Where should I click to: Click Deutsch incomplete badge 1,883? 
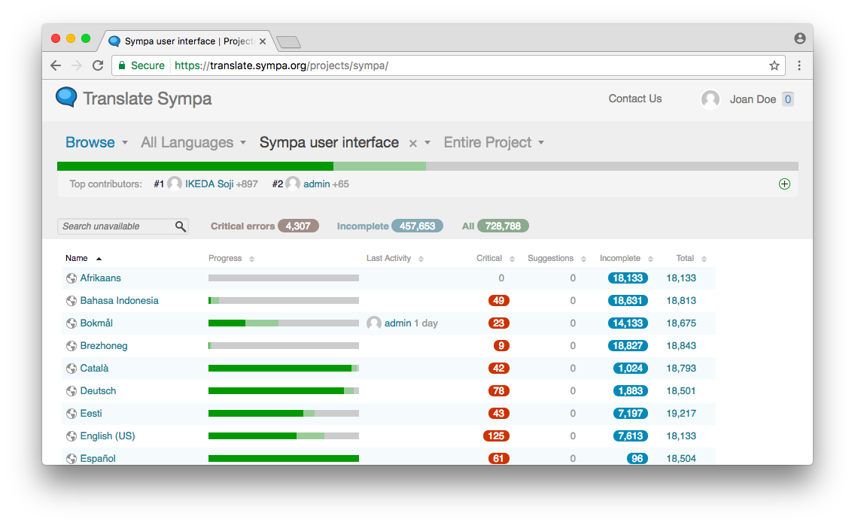(631, 391)
